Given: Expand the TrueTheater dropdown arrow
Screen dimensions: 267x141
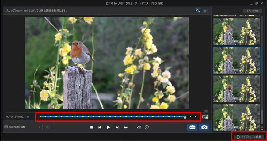Looking at the screenshot, I should coord(39,127).
